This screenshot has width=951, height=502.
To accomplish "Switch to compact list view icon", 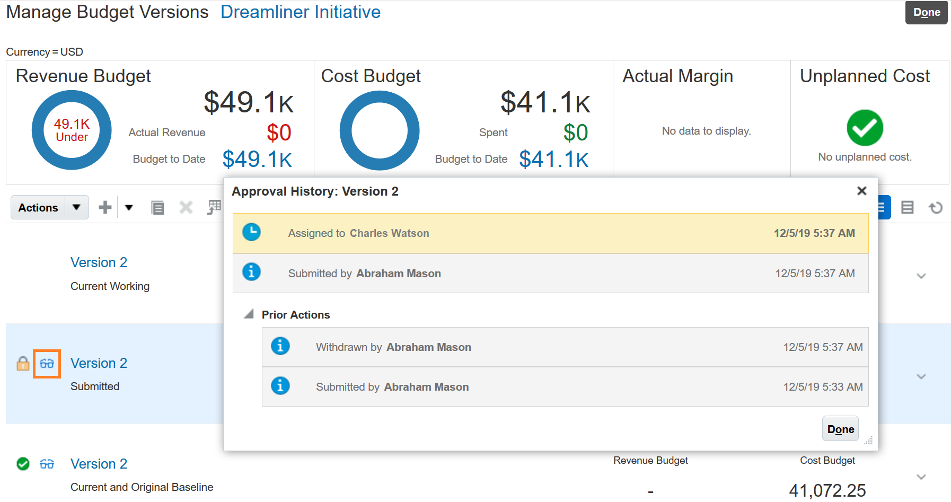I will point(908,207).
